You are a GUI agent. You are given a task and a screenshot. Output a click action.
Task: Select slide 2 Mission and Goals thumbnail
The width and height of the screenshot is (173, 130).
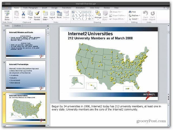tap(26, 43)
